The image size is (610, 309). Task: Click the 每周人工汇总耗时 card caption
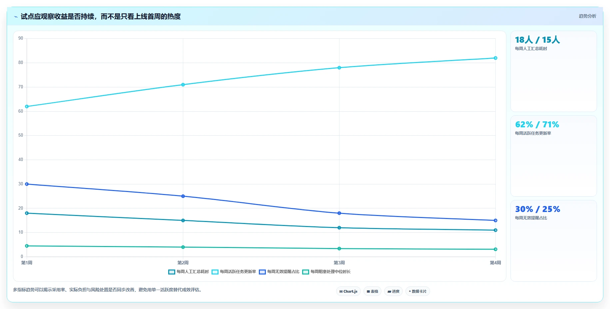coord(531,49)
